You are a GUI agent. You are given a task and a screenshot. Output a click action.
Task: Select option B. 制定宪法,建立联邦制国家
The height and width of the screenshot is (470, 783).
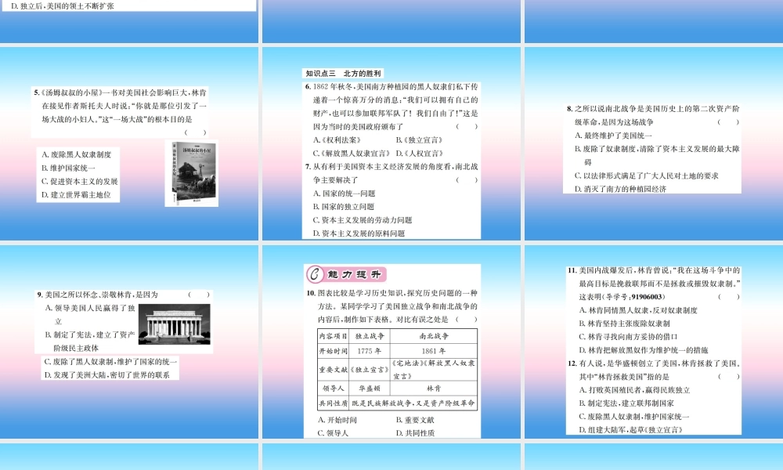[x=626, y=403]
